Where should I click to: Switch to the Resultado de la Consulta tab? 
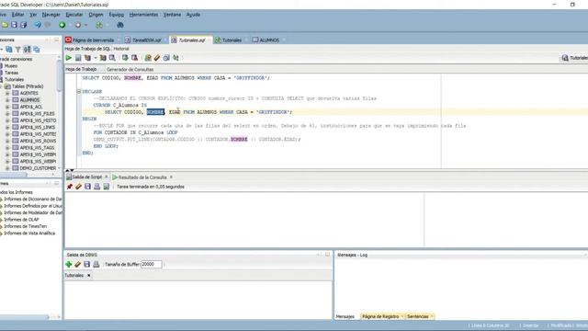coord(142,177)
